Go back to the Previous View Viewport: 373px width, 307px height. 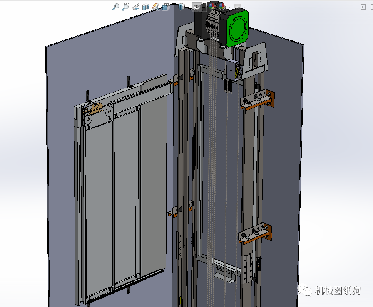pyautogui.click(x=136, y=7)
